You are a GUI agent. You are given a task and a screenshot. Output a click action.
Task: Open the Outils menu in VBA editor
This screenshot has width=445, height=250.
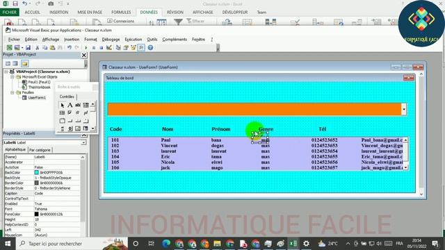coord(152,40)
